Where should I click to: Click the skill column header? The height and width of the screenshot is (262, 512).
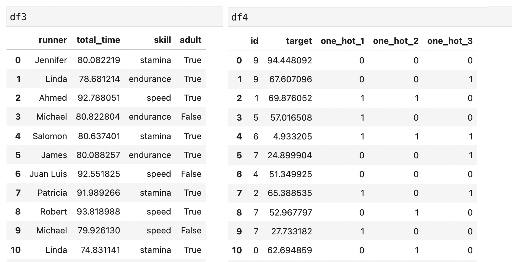[162, 40]
